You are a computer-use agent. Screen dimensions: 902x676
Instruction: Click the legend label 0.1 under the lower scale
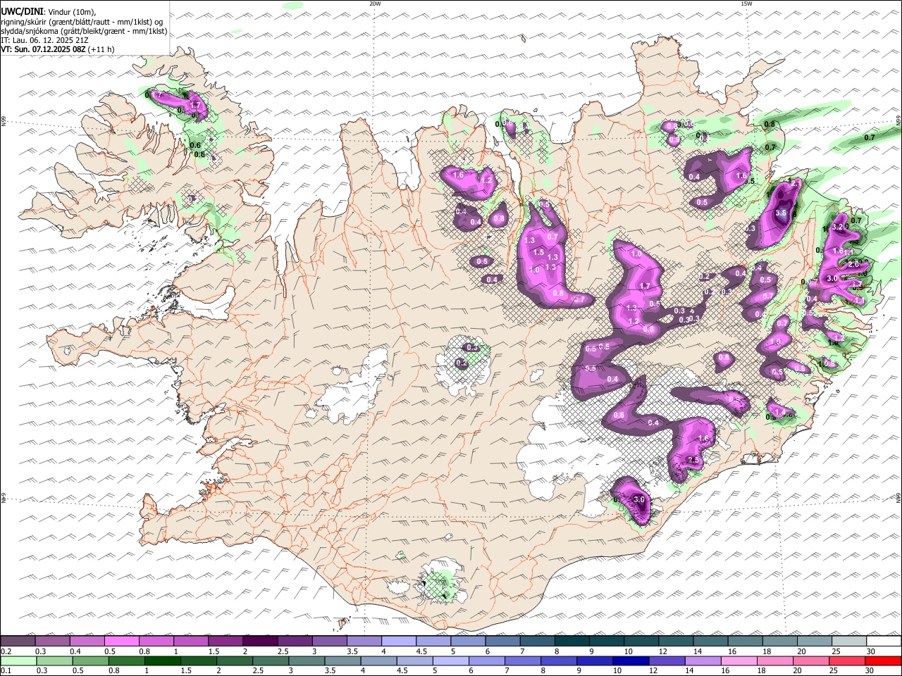6,670
